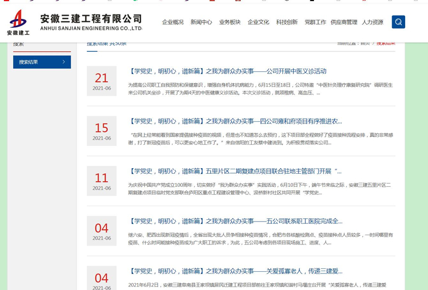Navigate to 党群工作 page
The image size is (428, 290).
[x=315, y=22]
